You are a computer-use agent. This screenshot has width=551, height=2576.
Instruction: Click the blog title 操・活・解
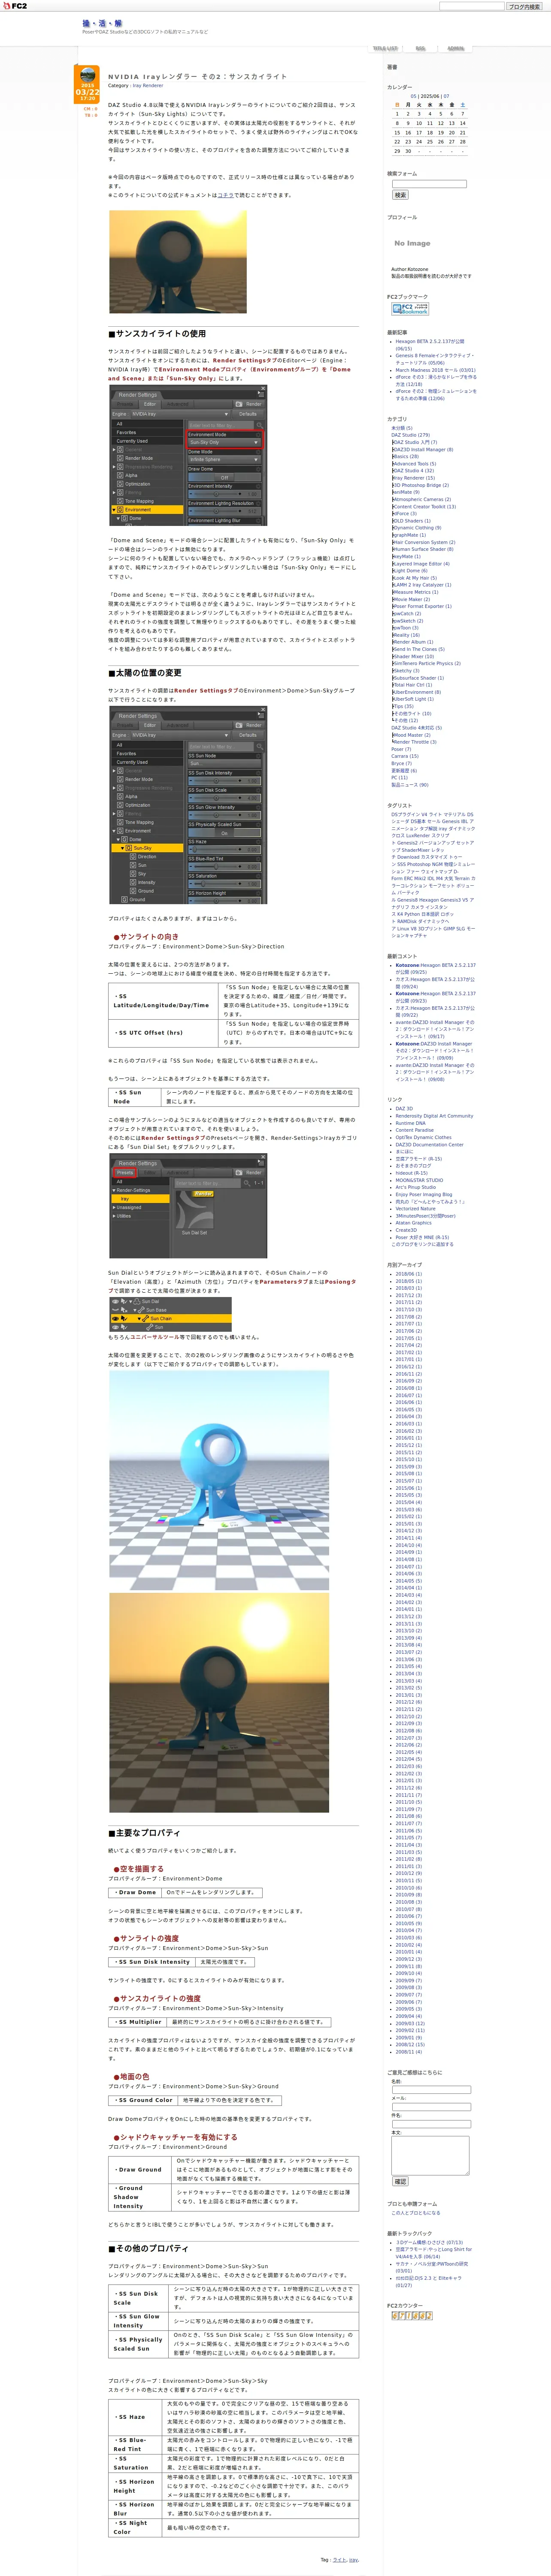(x=102, y=23)
